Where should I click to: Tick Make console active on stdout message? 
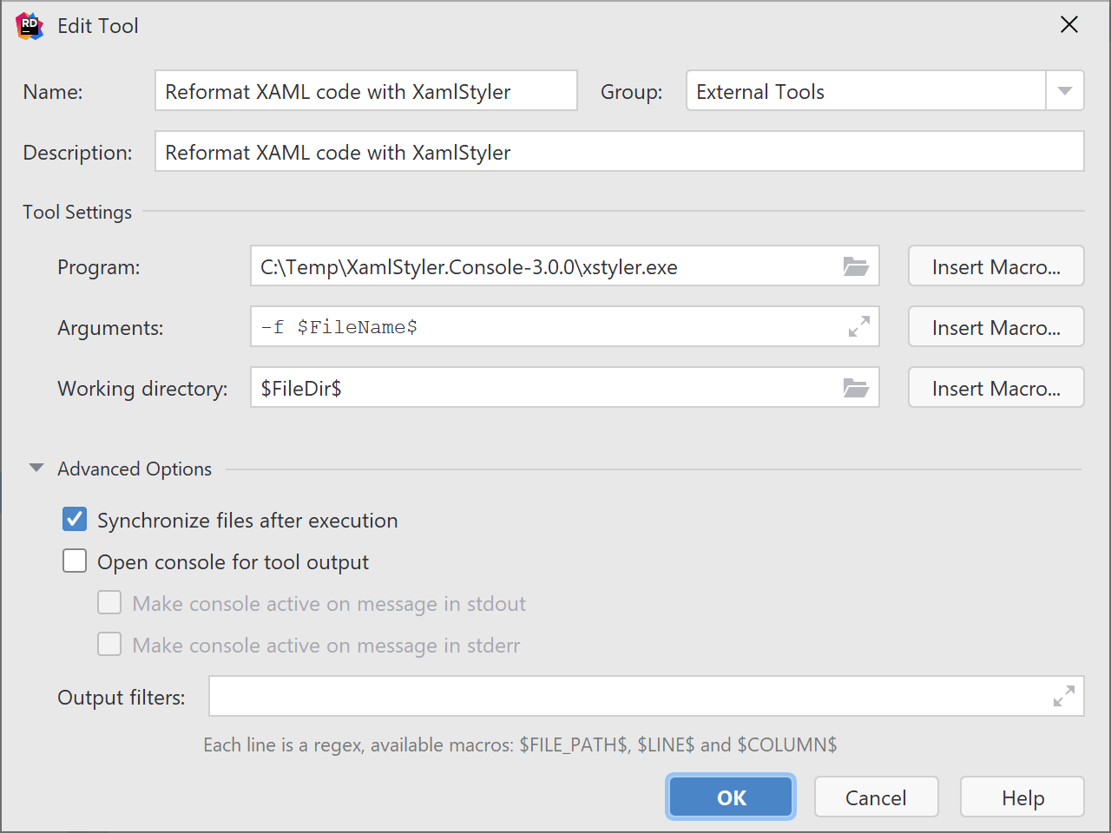coord(109,603)
